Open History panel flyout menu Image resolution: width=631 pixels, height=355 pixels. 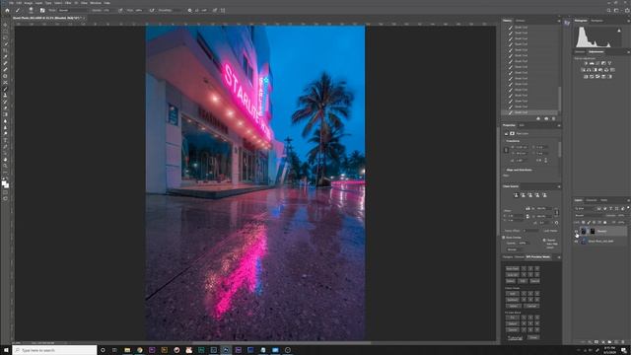coord(559,21)
